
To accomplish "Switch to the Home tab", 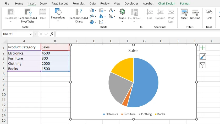I will (x=19, y=3).
